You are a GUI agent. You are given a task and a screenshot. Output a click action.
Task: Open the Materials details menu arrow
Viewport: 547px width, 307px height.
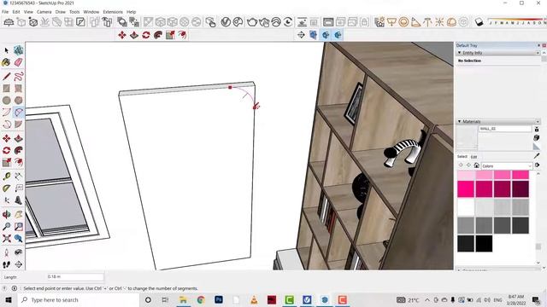click(x=537, y=165)
